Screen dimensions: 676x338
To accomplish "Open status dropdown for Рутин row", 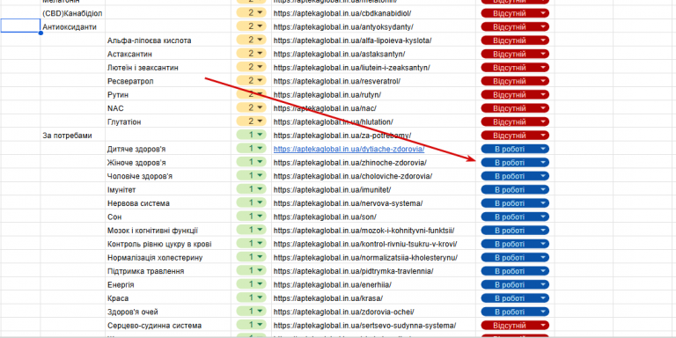I will pyautogui.click(x=515, y=95).
